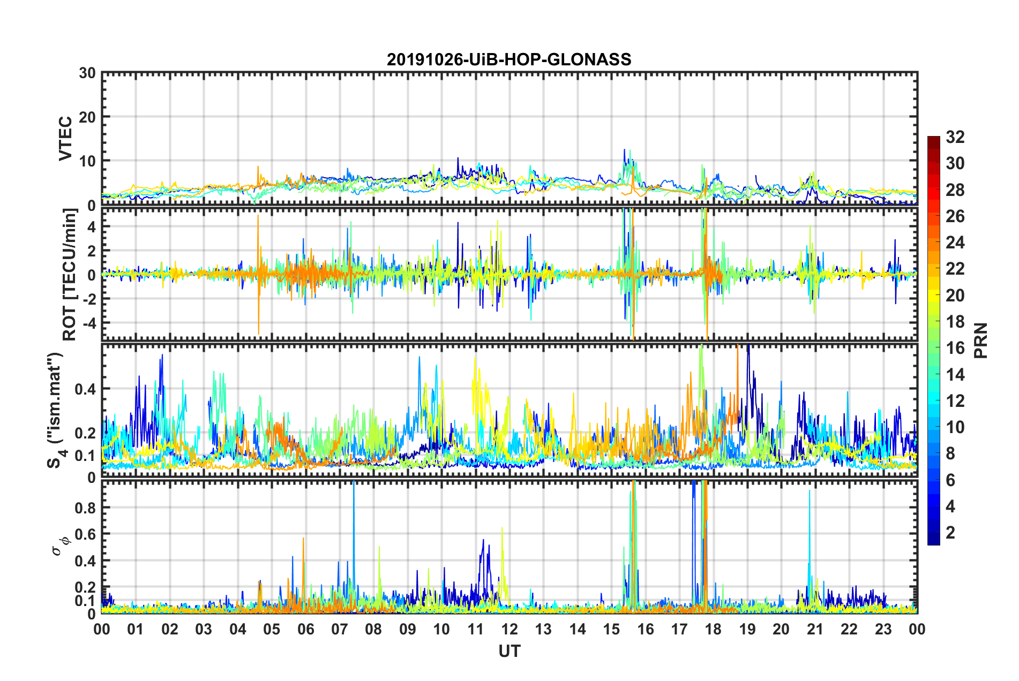Click the "26" tick on the PRN colorbar
Screen dimensions: 1019x681
click(x=955, y=216)
